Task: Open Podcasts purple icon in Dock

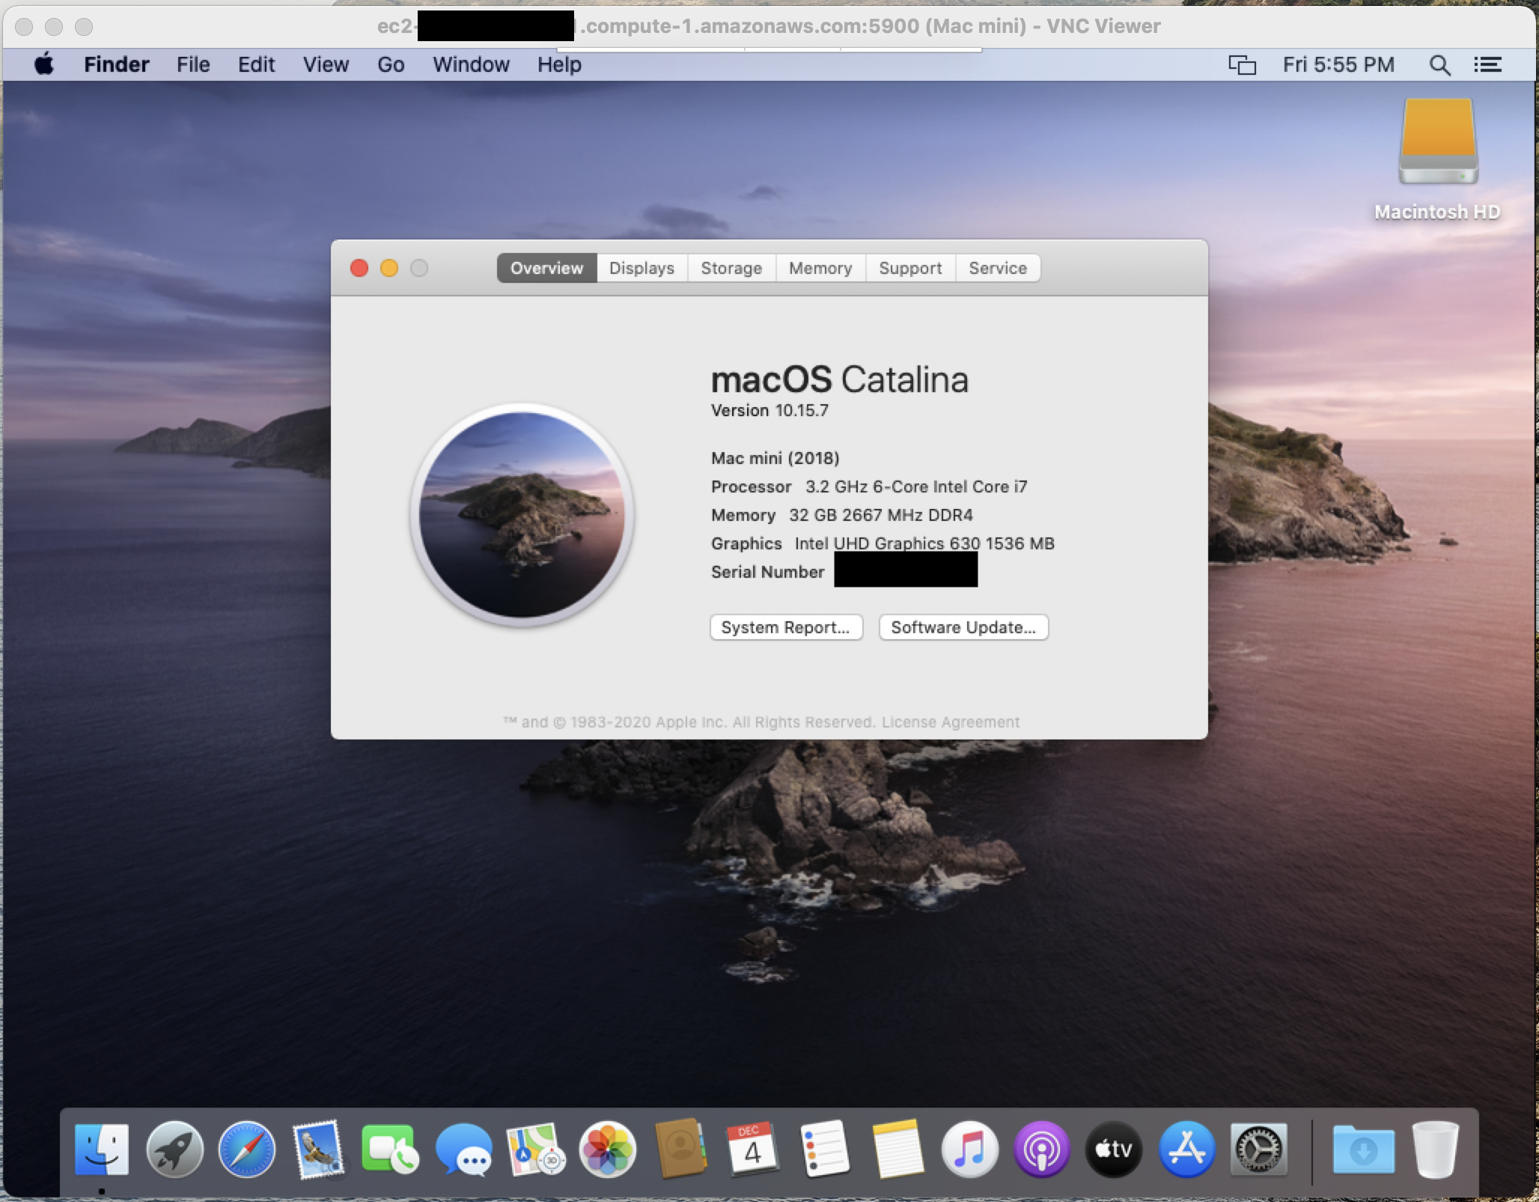Action: point(1041,1150)
